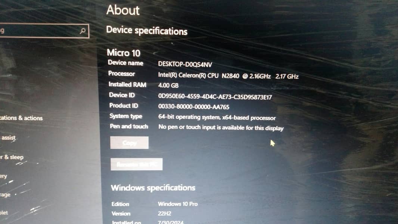Screen dimensions: 398x224
Task: Click the Product ID label
Action: tap(124, 106)
